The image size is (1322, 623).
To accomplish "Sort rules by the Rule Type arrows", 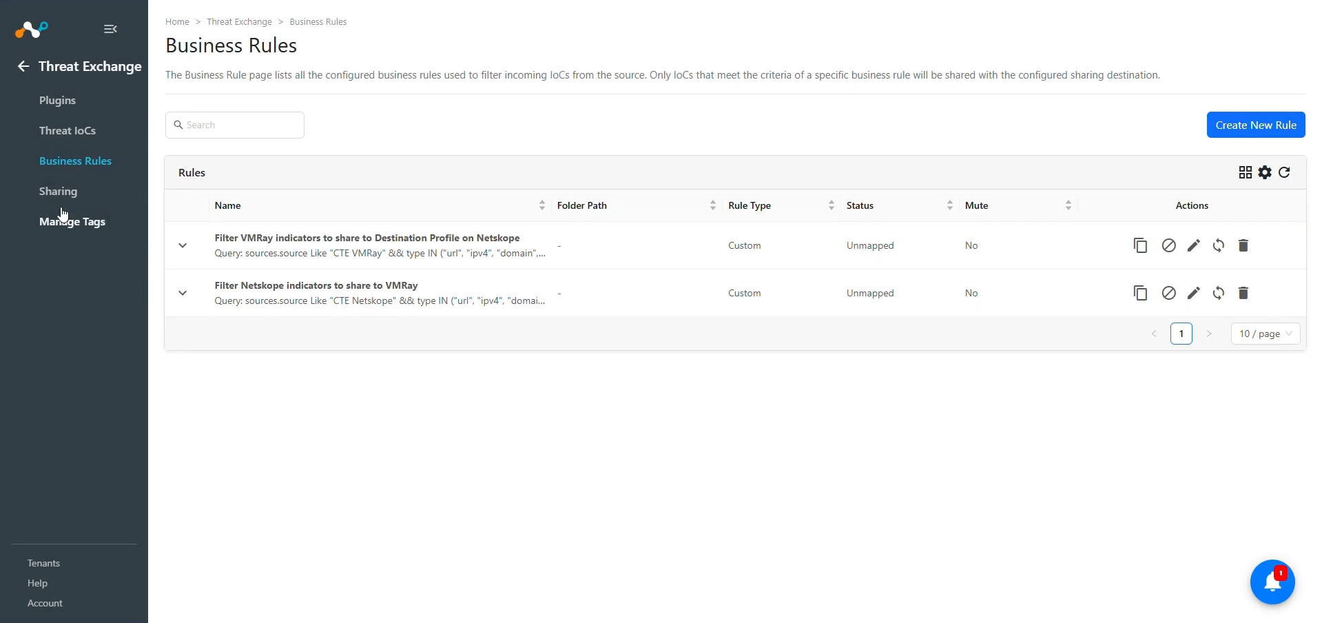I will (x=832, y=205).
